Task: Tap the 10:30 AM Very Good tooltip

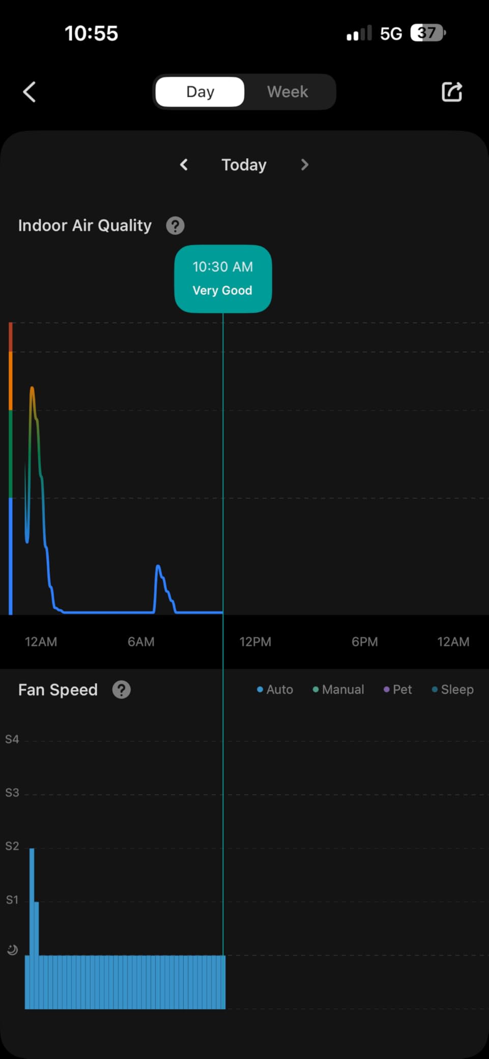Action: coord(223,279)
